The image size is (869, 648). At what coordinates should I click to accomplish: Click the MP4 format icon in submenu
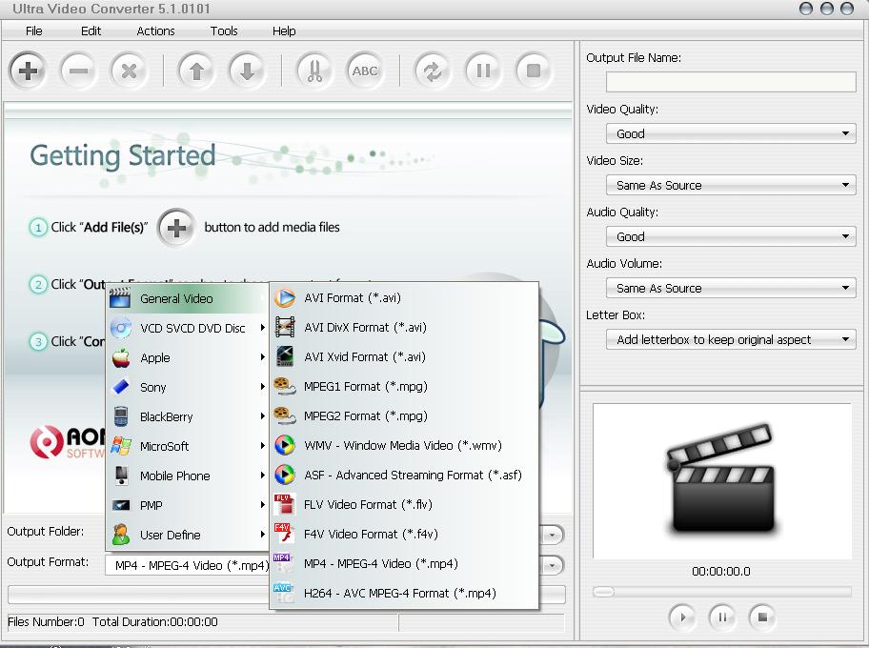[x=284, y=563]
